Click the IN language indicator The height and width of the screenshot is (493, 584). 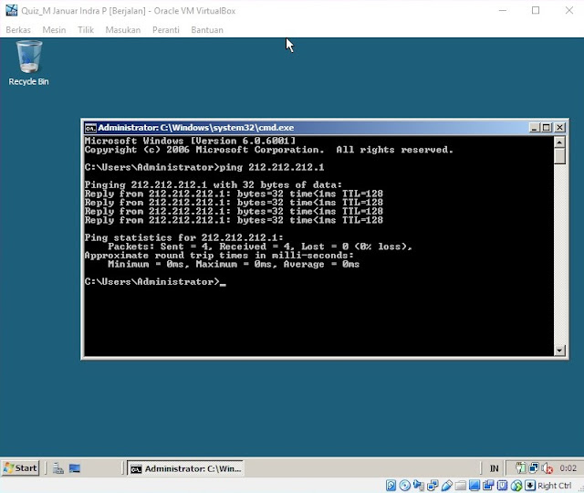(495, 468)
